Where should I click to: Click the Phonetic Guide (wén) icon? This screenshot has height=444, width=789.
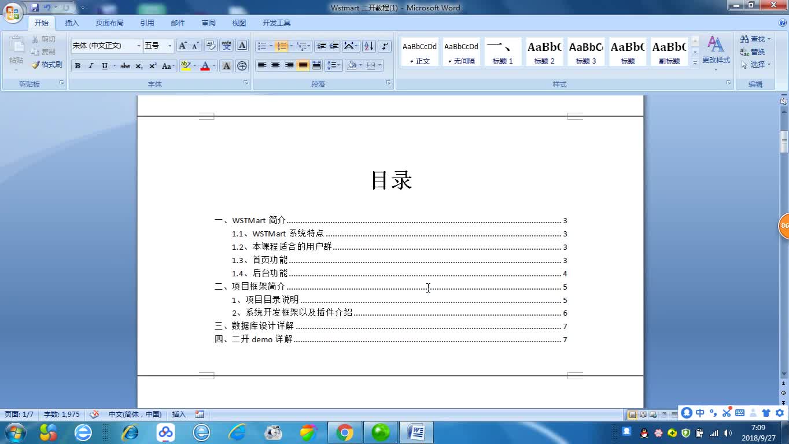click(227, 46)
